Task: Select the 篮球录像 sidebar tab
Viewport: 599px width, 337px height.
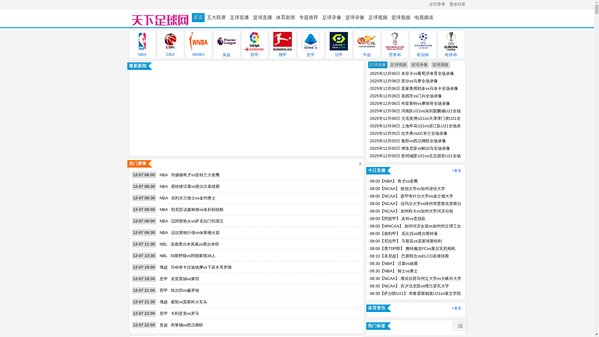Action: pos(419,65)
